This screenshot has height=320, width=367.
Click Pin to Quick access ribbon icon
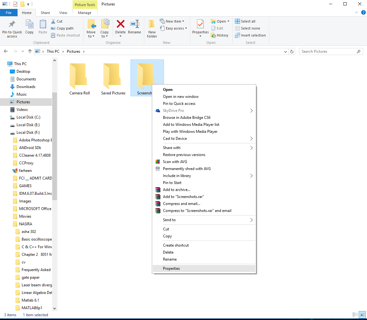[x=12, y=24]
